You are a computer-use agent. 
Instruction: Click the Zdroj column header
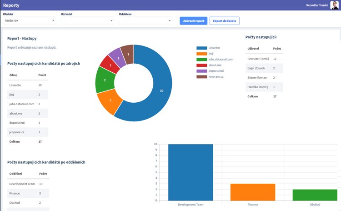13,75
